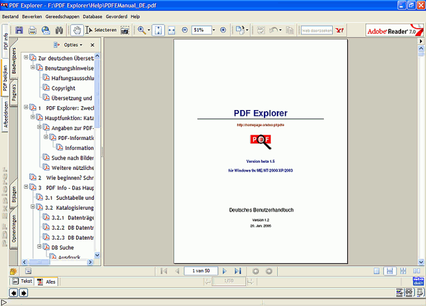This screenshot has width=426, height=306.
Task: Open Search with the binoculars icon
Action: [x=59, y=30]
